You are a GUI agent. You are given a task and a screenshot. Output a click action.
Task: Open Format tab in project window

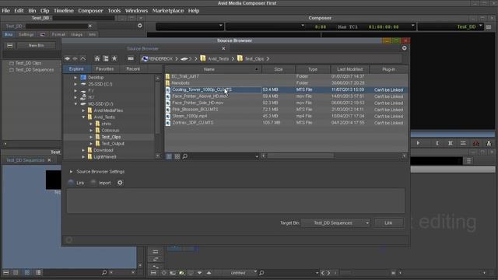coord(58,34)
